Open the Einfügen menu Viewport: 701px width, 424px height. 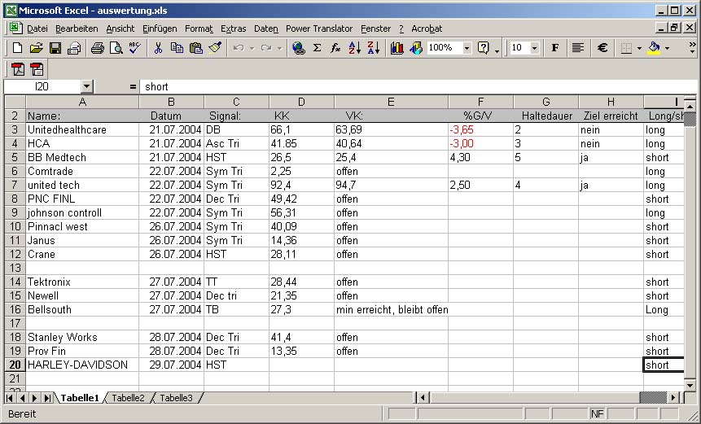pos(160,28)
